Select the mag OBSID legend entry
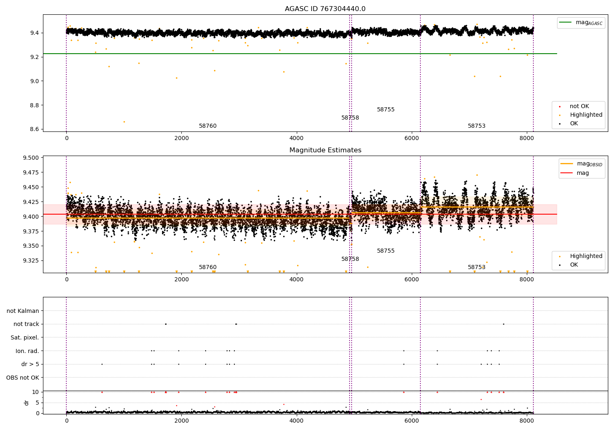Viewport: 614px width, 430px height. point(582,164)
